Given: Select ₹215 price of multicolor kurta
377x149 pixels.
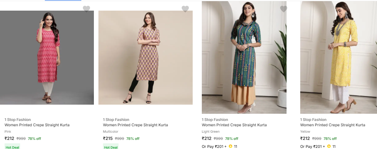Looking at the screenshot, I should point(108,138).
